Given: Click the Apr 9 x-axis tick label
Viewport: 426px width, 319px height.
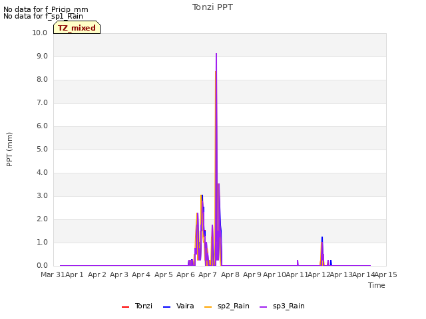Looking at the screenshot, I should tap(252, 274).
